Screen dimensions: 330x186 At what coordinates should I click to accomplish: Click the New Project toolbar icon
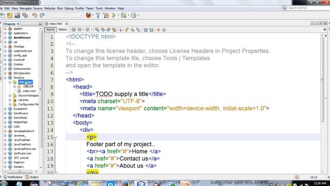click(10, 15)
